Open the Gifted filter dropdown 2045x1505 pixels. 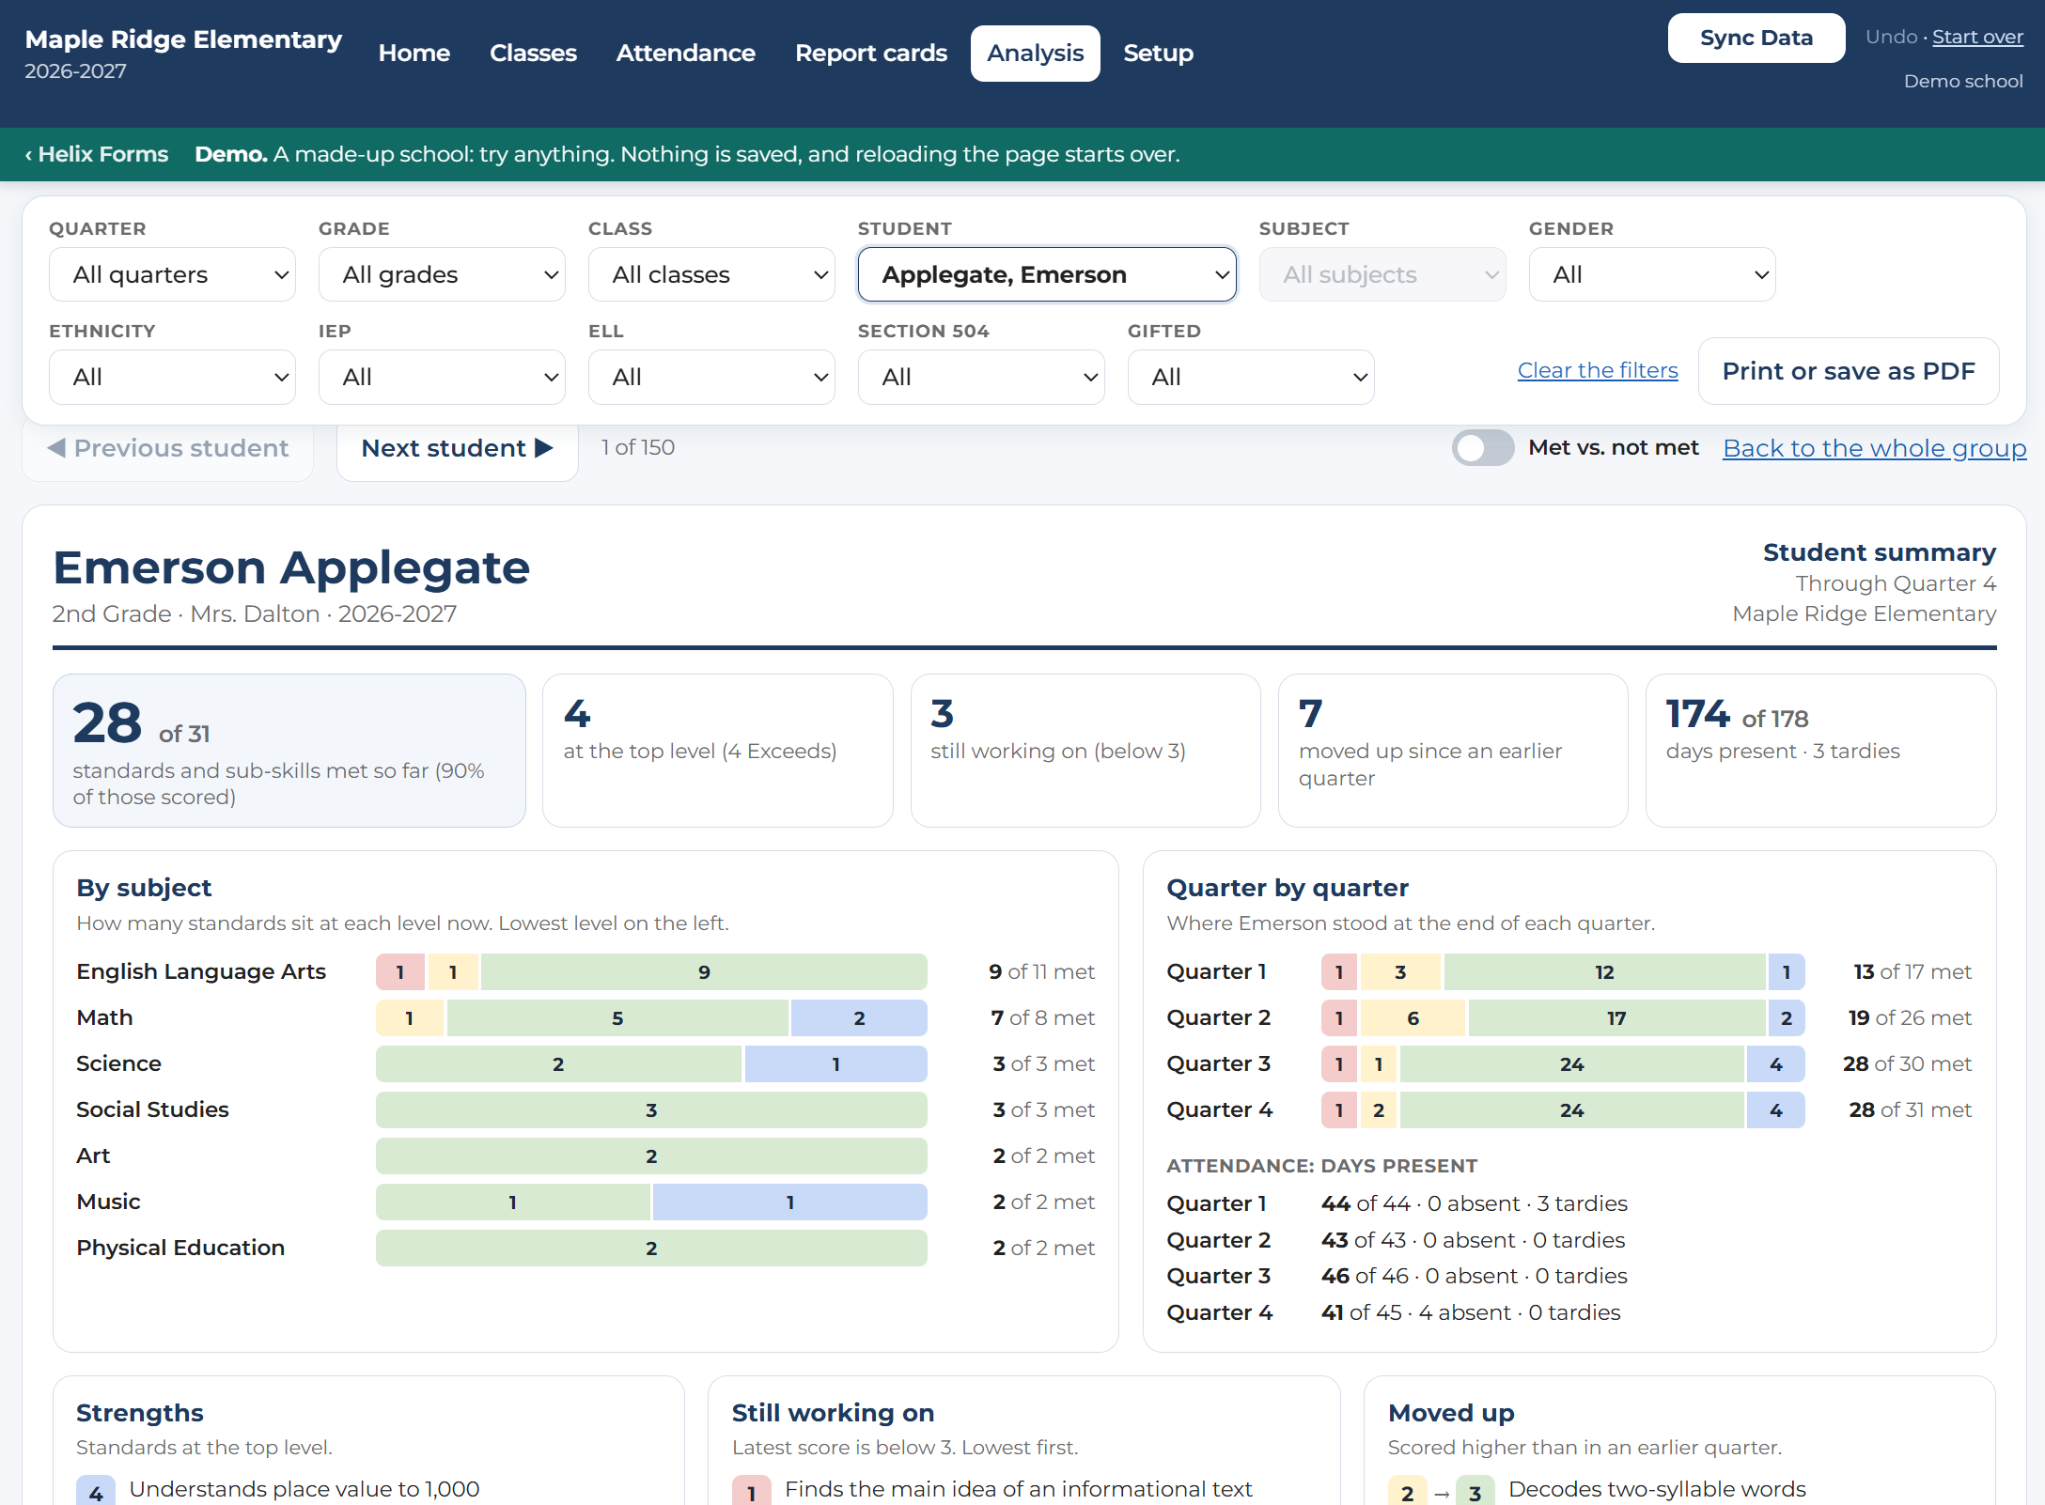tap(1251, 377)
